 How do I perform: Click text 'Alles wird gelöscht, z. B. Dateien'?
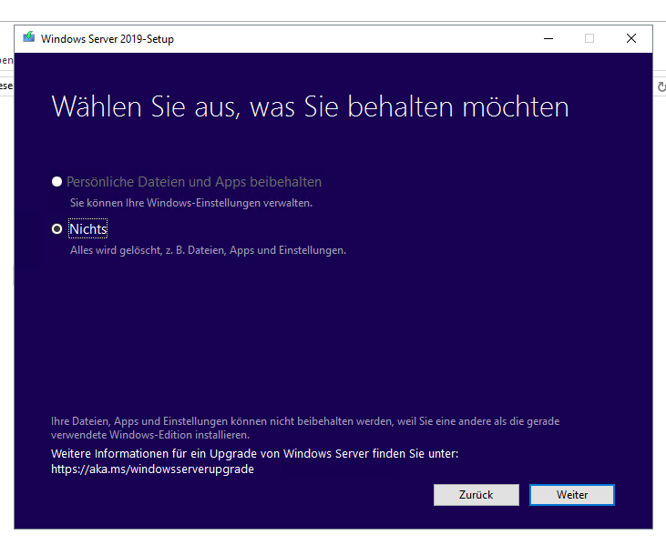[x=149, y=250]
